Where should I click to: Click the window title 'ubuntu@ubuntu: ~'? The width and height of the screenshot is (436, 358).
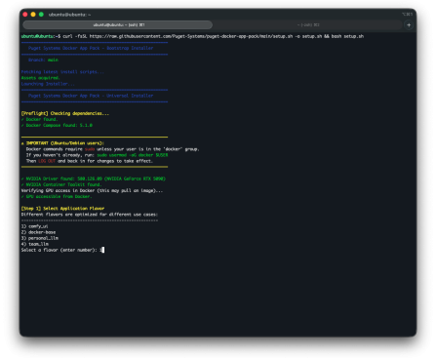click(69, 15)
